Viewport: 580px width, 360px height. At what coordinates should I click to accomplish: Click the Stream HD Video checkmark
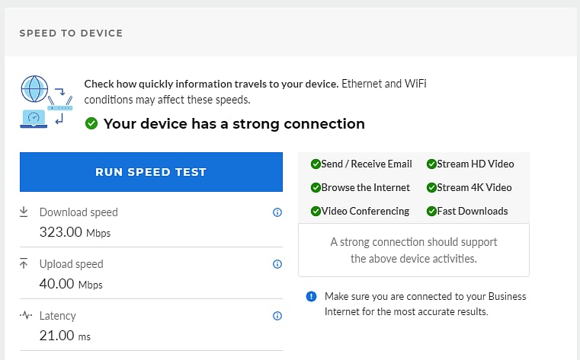pos(431,164)
